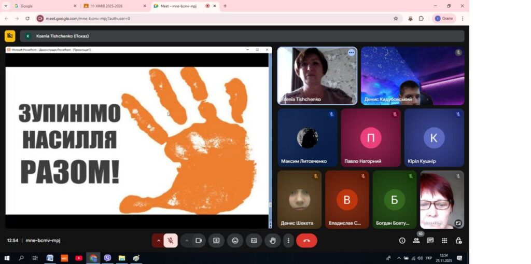Show the people list icon
This screenshot has height=264, width=531.
tap(416, 241)
